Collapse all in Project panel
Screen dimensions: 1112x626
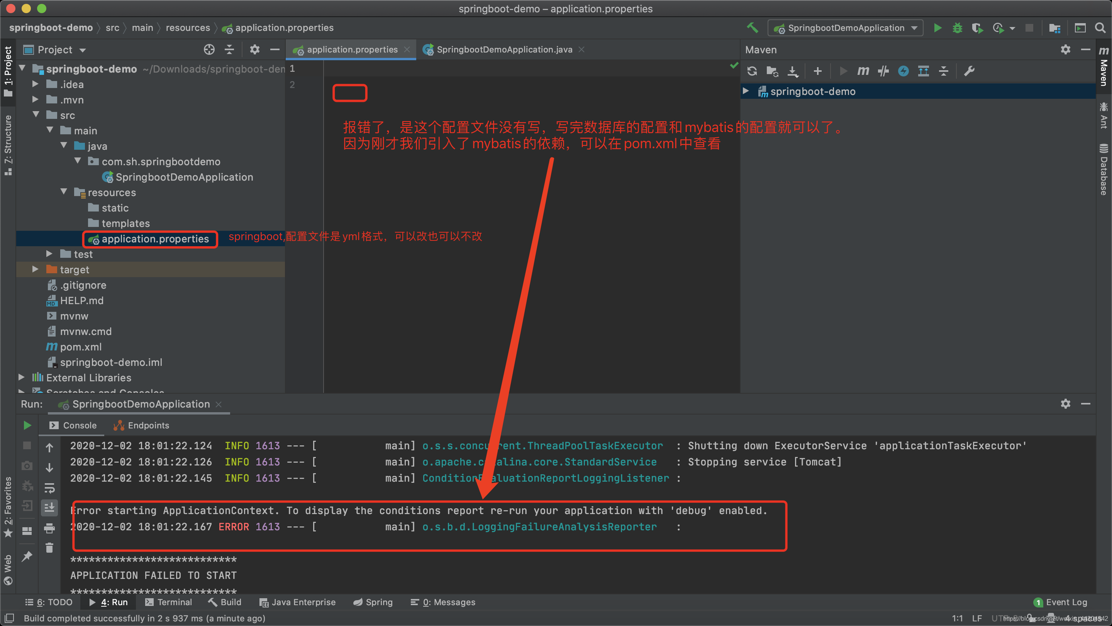coord(229,50)
